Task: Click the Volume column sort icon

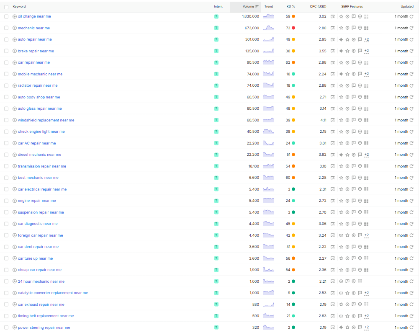Action: click(x=257, y=7)
